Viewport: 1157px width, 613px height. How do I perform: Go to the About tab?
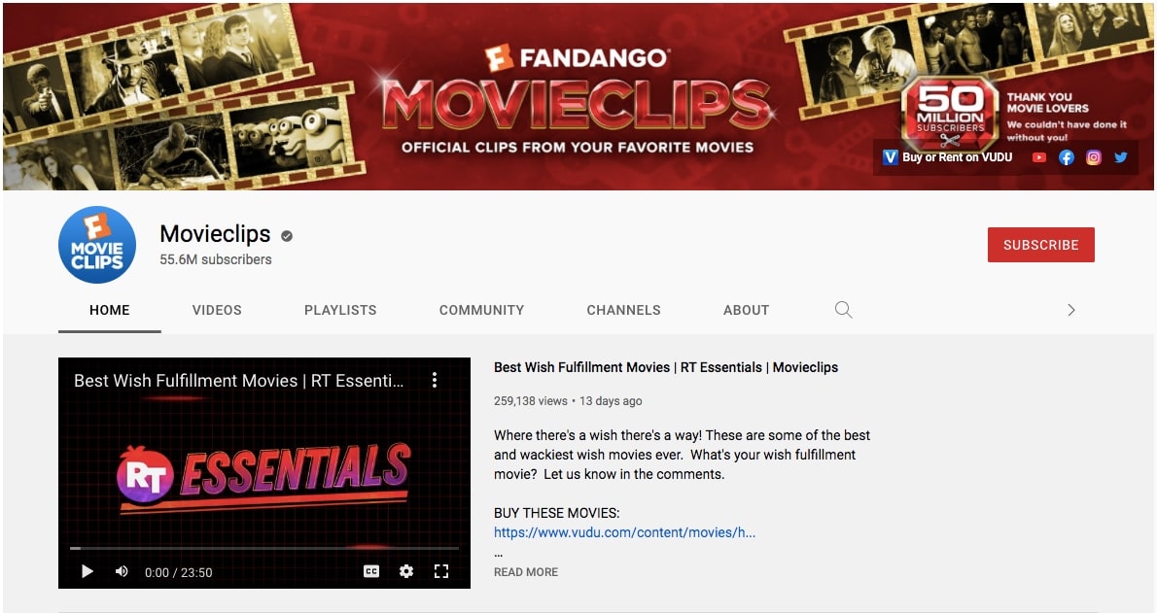(x=746, y=310)
